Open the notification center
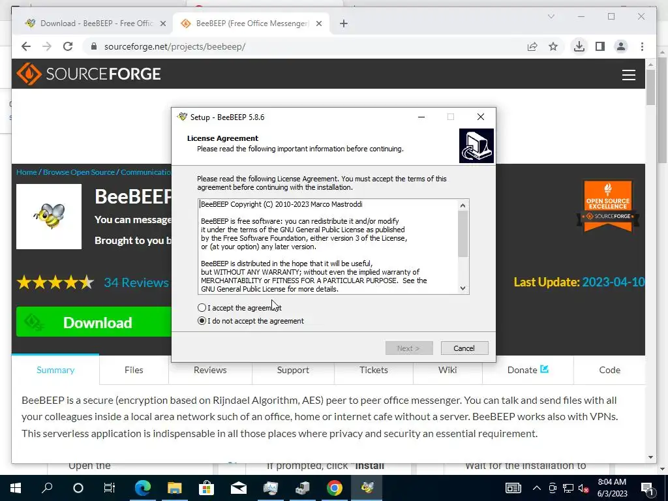This screenshot has width=668, height=501. coord(647,488)
